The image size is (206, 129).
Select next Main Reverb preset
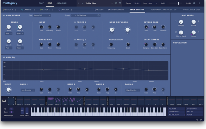click(x=75, y=15)
